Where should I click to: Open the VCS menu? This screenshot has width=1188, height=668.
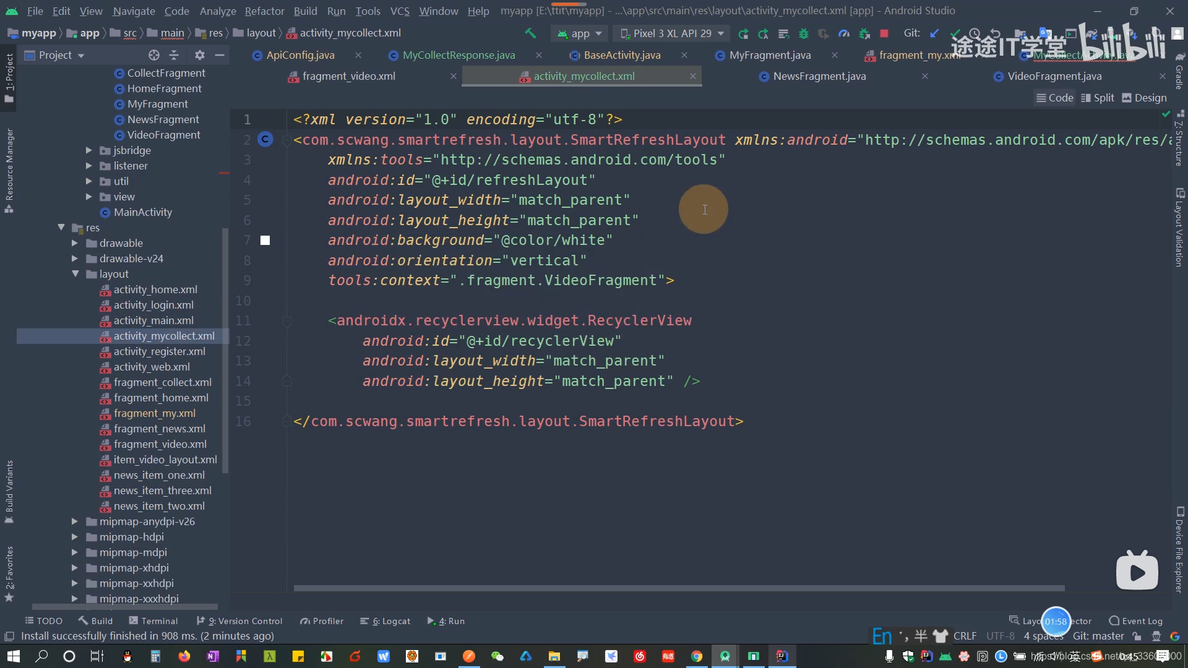(x=400, y=11)
